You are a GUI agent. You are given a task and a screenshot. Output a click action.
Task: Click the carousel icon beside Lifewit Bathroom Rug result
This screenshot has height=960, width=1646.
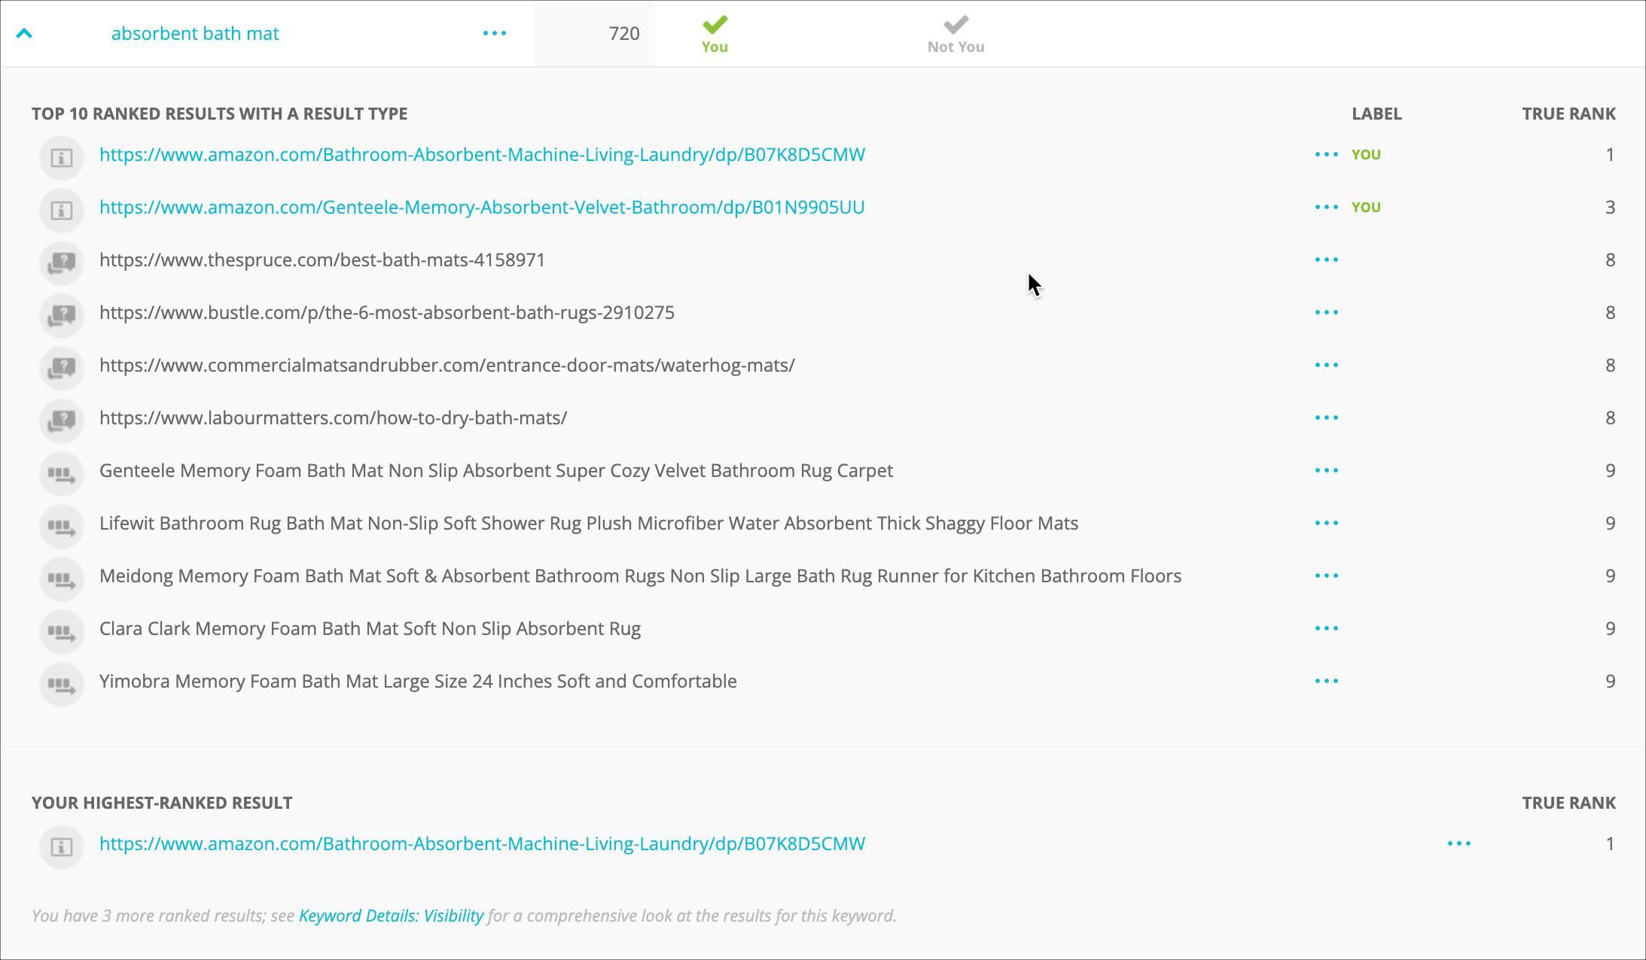(x=61, y=526)
